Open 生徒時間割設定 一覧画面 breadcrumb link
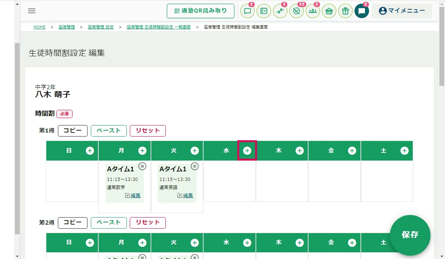The width and height of the screenshot is (445, 259). pyautogui.click(x=159, y=27)
